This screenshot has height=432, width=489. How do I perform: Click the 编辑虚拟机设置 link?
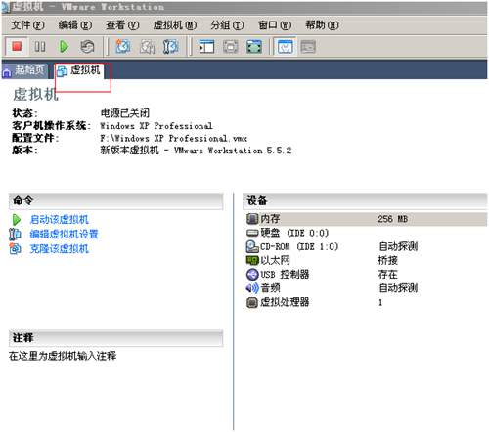coord(64,235)
